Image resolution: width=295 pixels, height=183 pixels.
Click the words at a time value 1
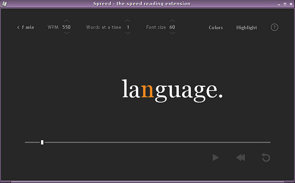(128, 27)
